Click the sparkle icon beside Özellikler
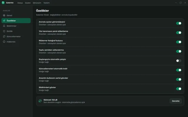Viewport: 188px width, 117px height. pos(4,21)
